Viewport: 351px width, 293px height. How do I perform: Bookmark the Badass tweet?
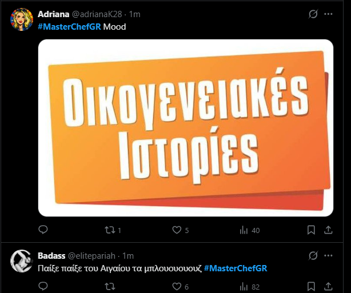312,286
